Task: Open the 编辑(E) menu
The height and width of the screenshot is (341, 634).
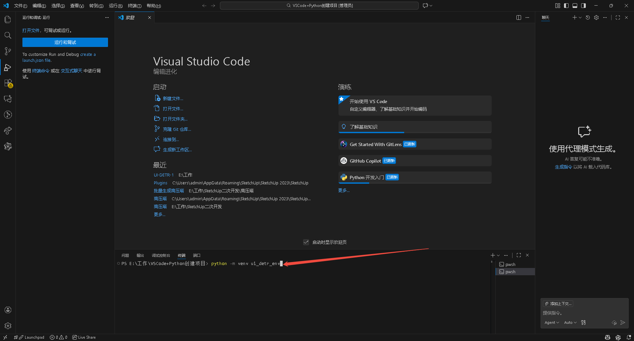Action: (39, 6)
